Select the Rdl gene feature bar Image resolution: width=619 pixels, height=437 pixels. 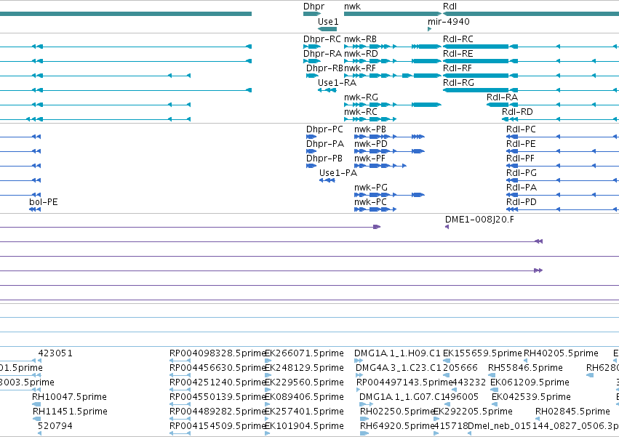click(x=530, y=14)
